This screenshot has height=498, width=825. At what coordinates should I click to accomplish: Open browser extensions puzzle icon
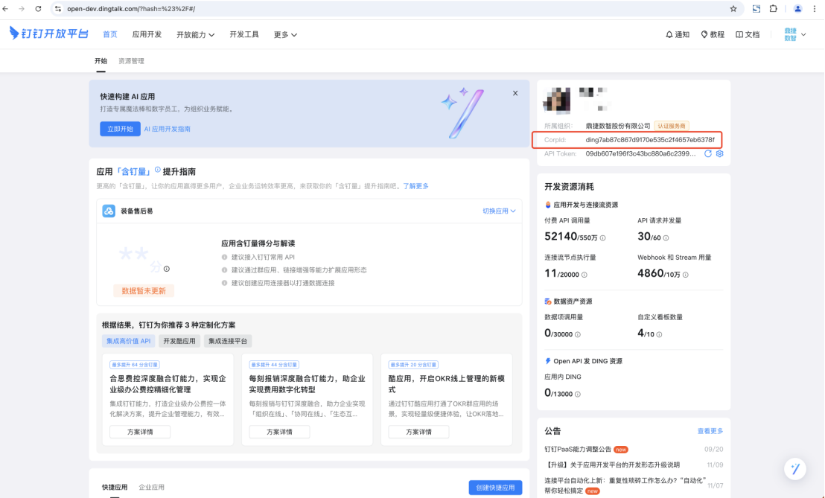click(773, 8)
